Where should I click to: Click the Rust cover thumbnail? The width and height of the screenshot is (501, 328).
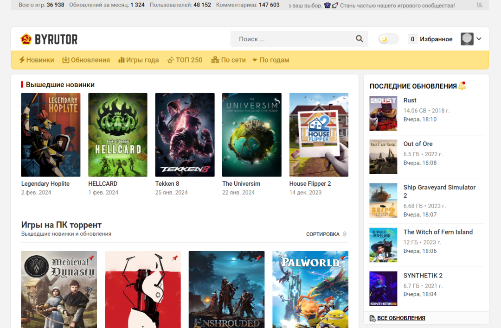click(383, 113)
